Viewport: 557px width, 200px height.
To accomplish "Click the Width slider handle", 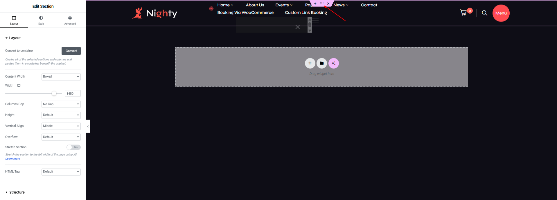I will coord(54,94).
